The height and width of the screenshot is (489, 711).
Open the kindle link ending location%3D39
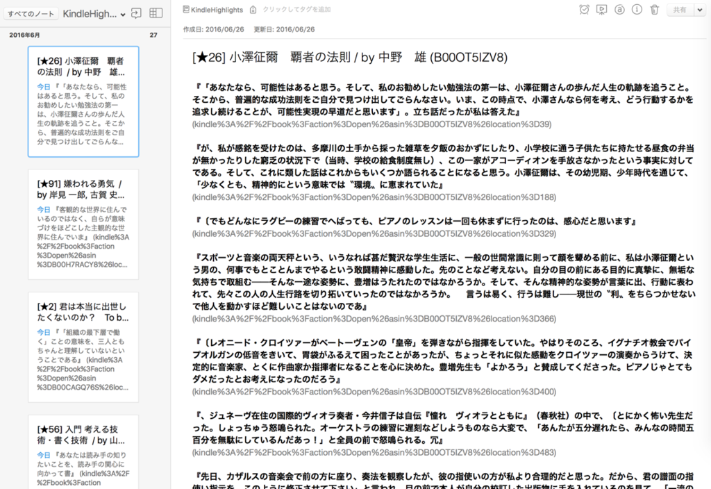[x=372, y=124]
